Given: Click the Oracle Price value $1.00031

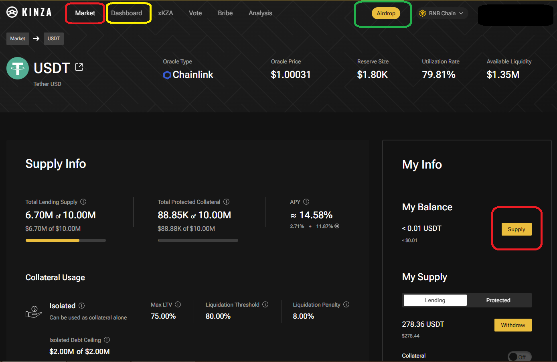Looking at the screenshot, I should [291, 75].
